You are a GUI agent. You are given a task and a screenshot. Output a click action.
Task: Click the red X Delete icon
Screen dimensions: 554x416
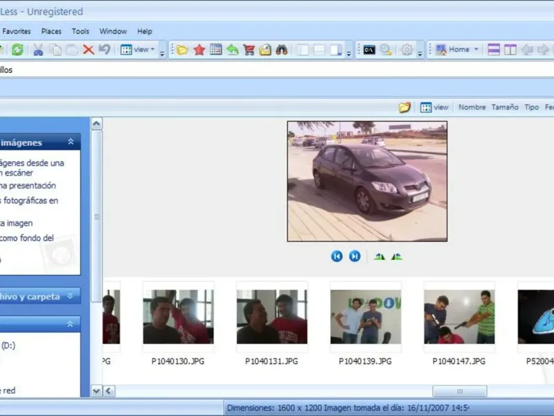click(89, 49)
